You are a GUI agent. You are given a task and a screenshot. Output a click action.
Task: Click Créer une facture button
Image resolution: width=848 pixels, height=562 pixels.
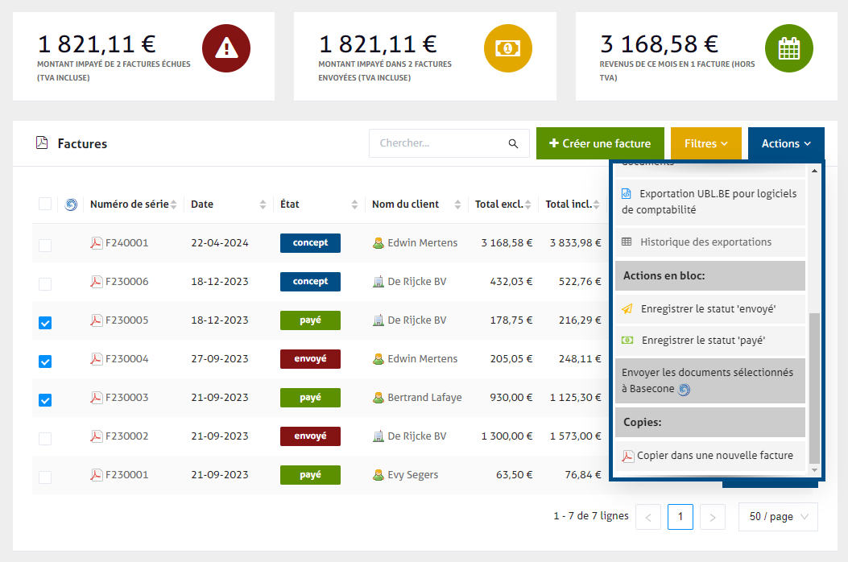[x=600, y=143]
